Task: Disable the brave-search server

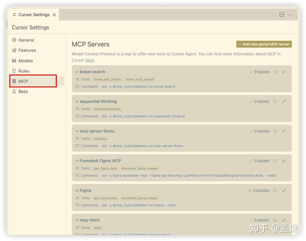Action: pos(258,72)
